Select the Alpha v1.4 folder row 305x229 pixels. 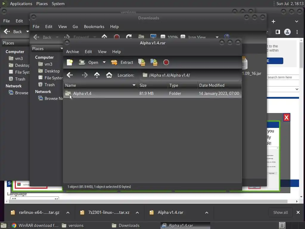coord(152,93)
